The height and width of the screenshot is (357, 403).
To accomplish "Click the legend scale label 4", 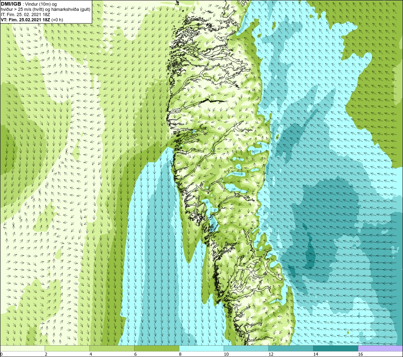I will click(x=91, y=354).
